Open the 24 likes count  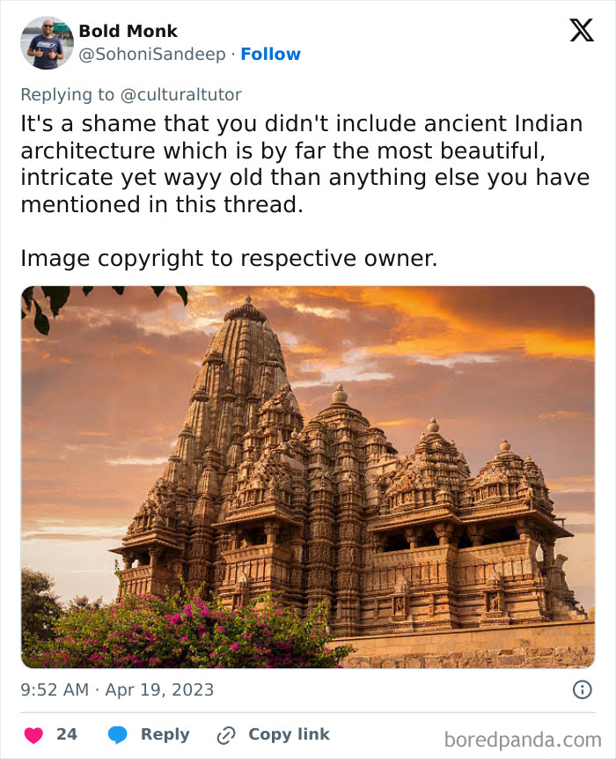[x=67, y=734]
